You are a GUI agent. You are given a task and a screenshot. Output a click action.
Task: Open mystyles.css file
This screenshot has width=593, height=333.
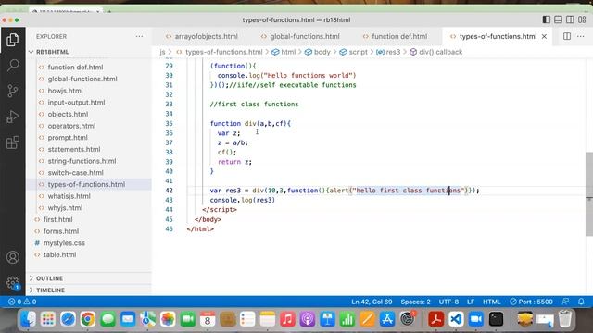[x=64, y=242]
